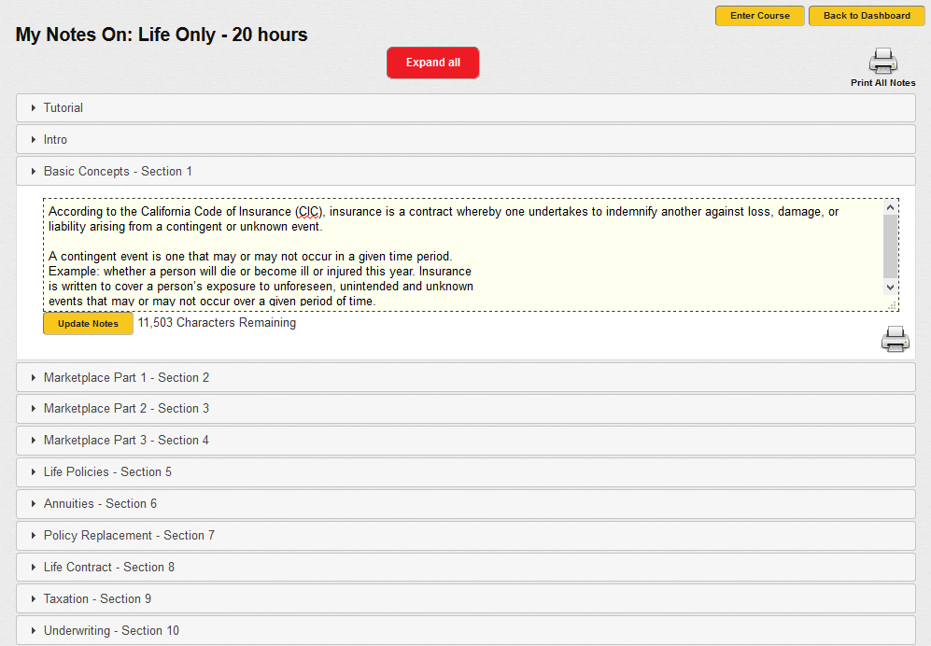This screenshot has width=931, height=646.
Task: Open Marketplace Part 1 - Section 2
Action: point(126,378)
